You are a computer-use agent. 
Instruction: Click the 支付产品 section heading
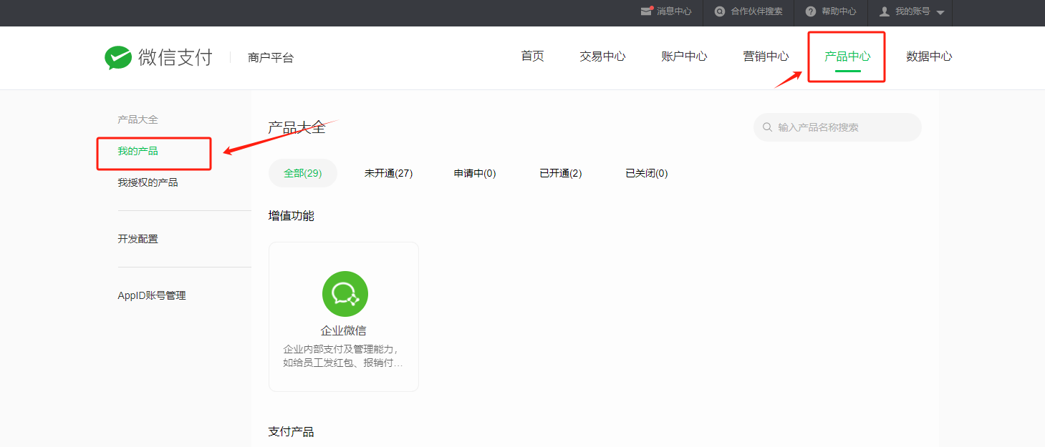tap(291, 432)
